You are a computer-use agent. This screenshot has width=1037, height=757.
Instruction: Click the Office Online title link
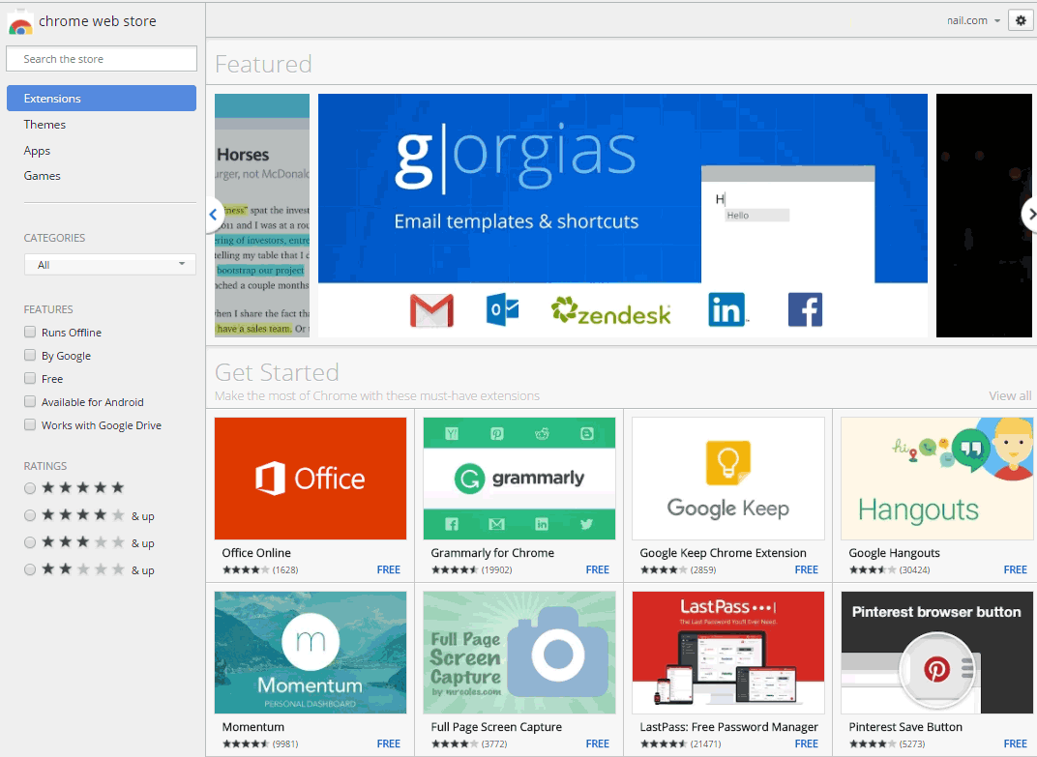point(256,553)
